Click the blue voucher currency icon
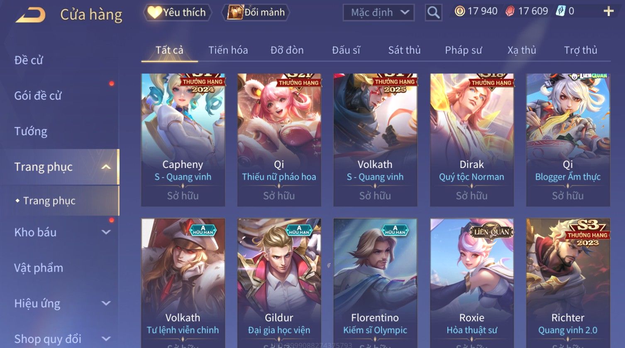This screenshot has width=625, height=348. click(561, 11)
